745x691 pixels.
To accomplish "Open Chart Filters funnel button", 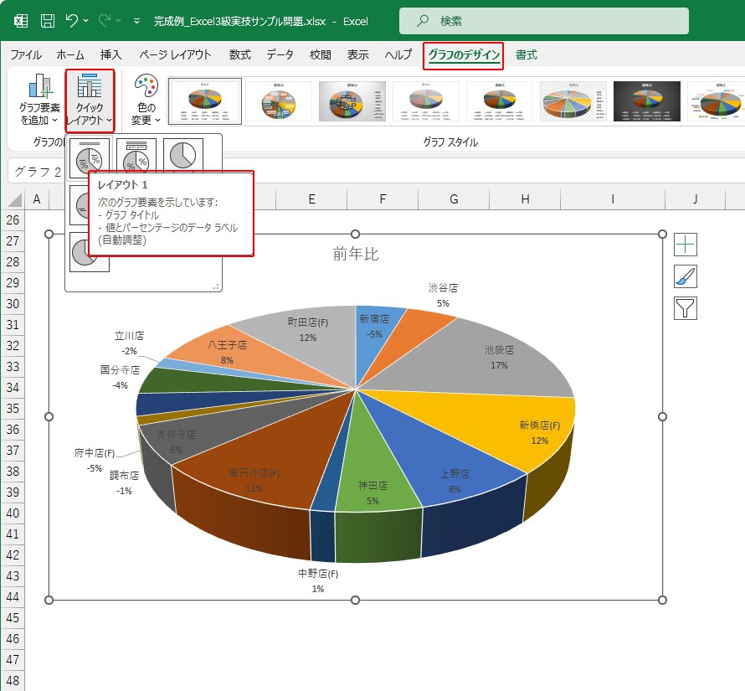I will (686, 308).
